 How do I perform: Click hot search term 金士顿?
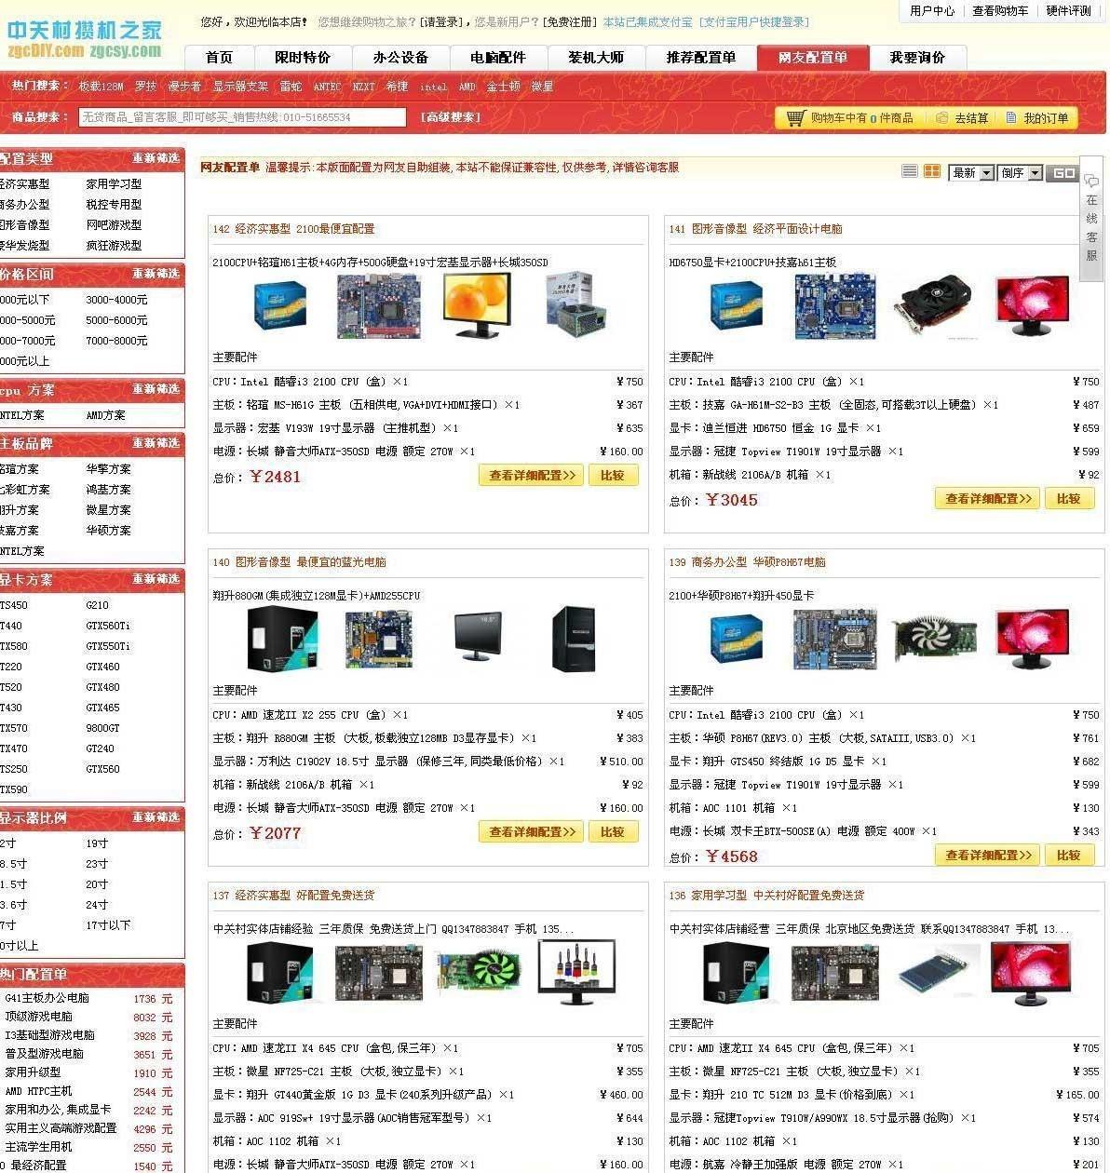tap(503, 87)
